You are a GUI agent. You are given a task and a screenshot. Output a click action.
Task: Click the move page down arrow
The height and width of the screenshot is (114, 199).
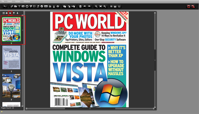tap(17, 13)
